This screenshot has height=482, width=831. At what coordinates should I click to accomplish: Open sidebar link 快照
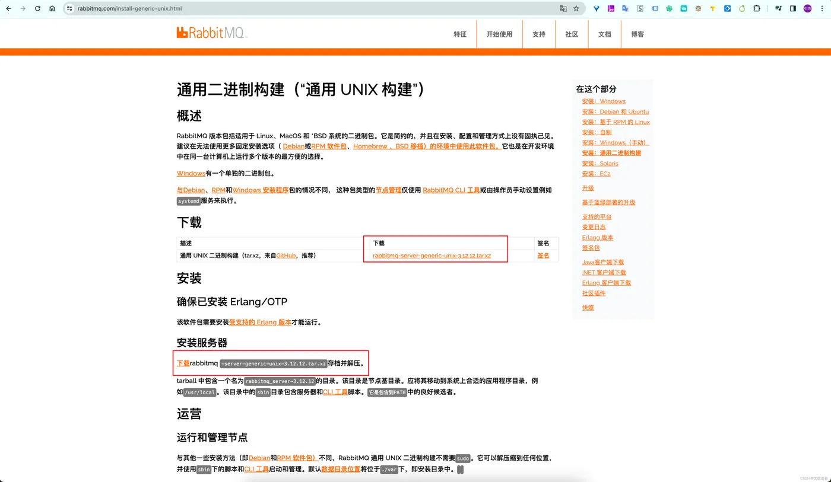click(588, 308)
